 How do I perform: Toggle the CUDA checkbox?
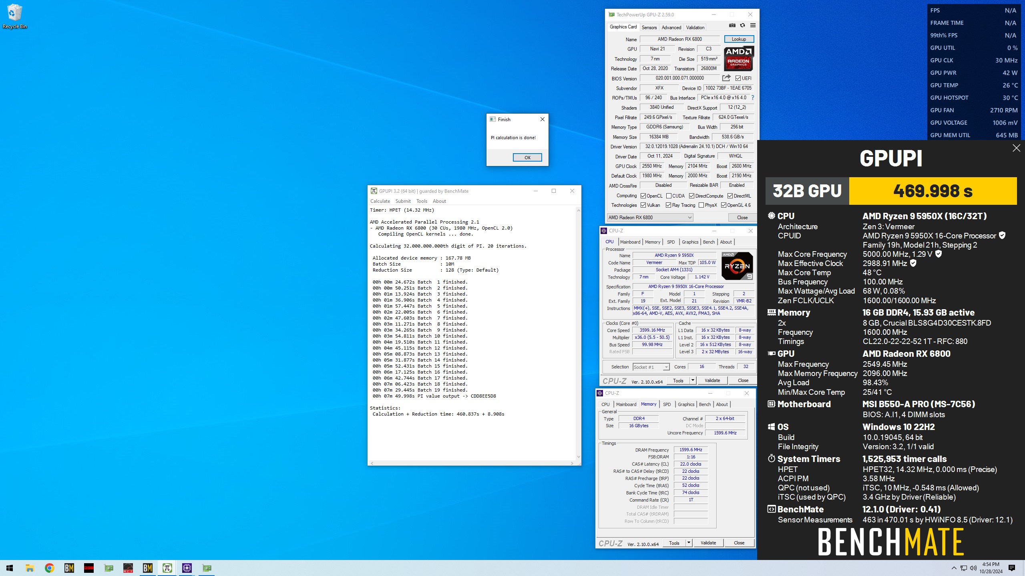(669, 196)
